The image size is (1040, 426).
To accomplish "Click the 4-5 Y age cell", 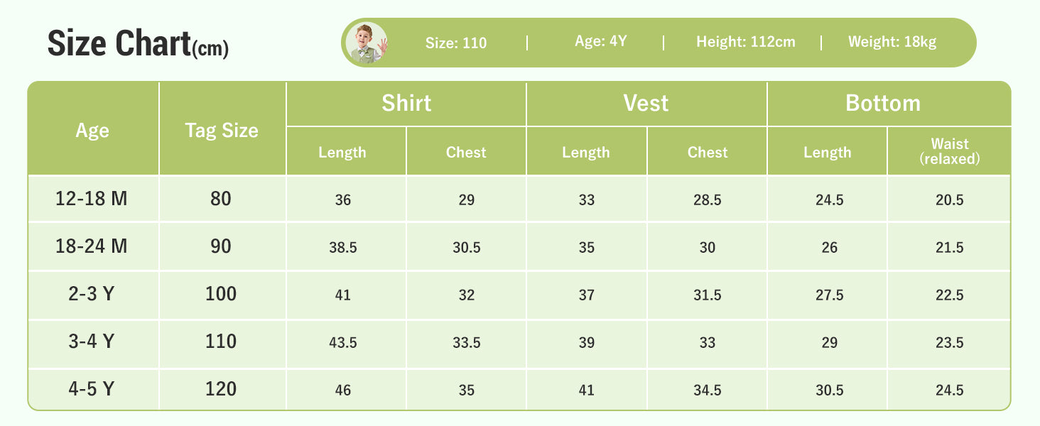I will click(x=93, y=389).
